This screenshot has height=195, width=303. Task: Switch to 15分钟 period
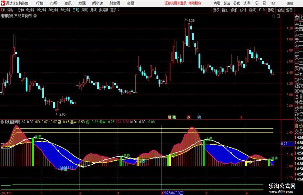tap(41, 10)
